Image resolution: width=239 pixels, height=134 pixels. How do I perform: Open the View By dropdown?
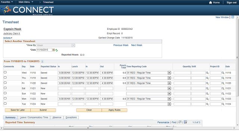(73, 45)
